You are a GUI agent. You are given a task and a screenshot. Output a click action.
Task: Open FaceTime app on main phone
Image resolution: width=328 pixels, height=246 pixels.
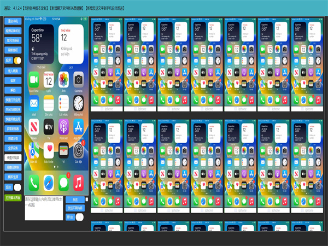point(34,79)
